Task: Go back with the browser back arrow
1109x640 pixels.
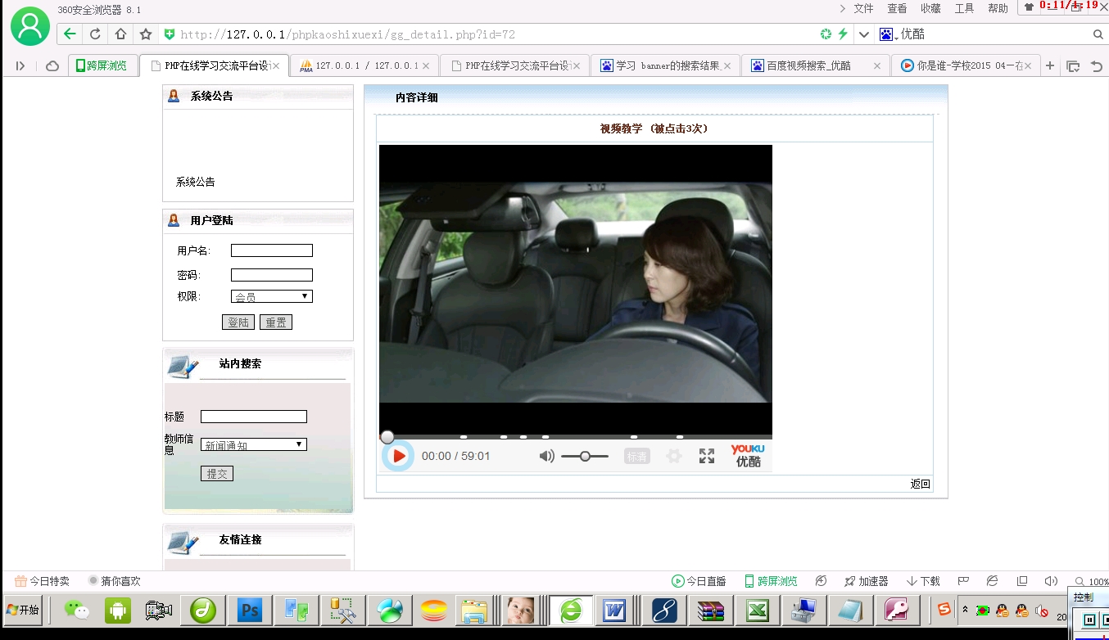Action: click(70, 34)
